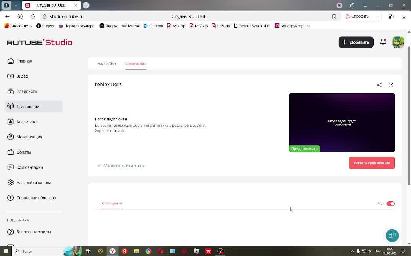Open the browser hamburger menu
The height and width of the screenshot is (256, 411).
pos(365,5)
